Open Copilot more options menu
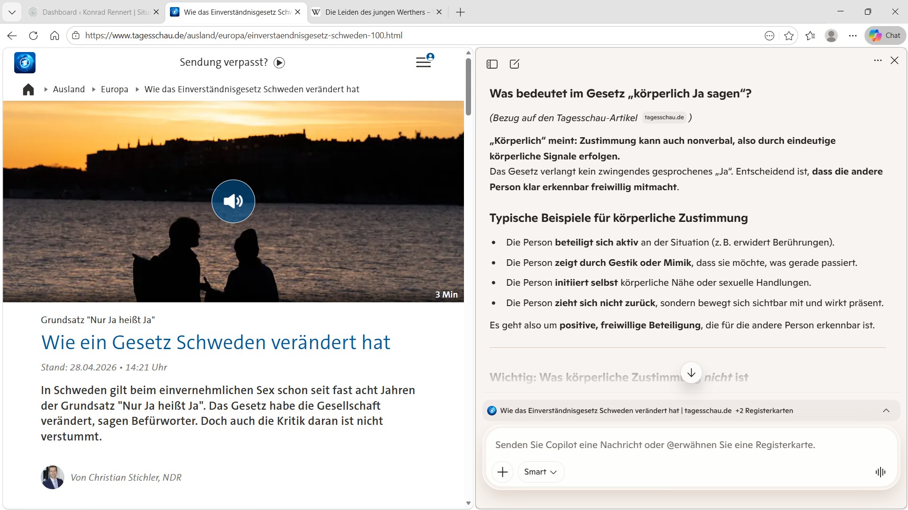The width and height of the screenshot is (908, 510). coord(877,61)
